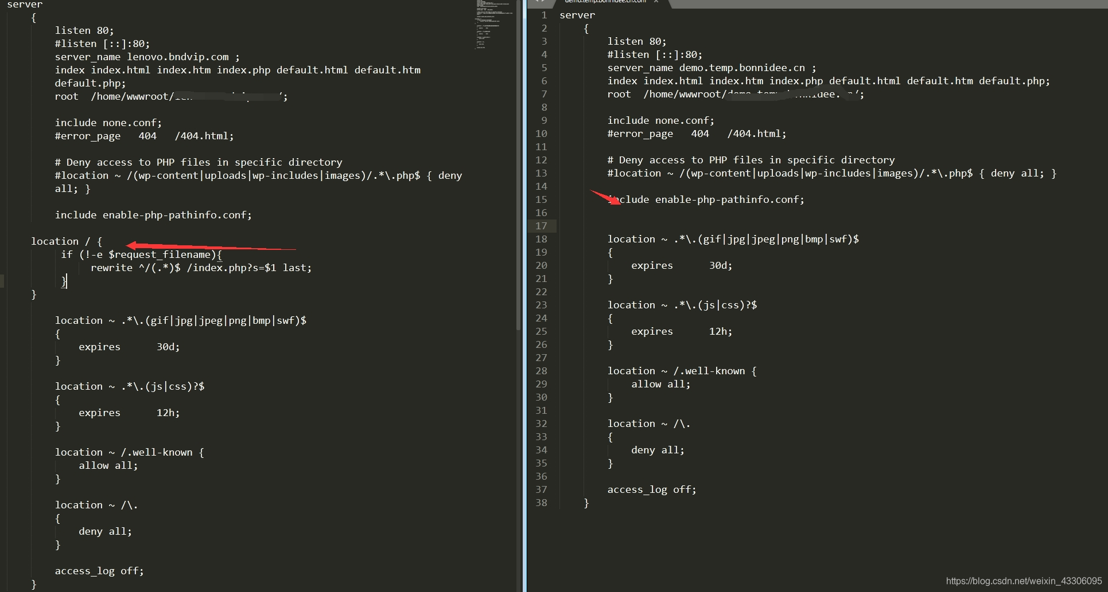This screenshot has width=1108, height=592.
Task: Click line number 28 in the gutter
Action: [x=541, y=371]
